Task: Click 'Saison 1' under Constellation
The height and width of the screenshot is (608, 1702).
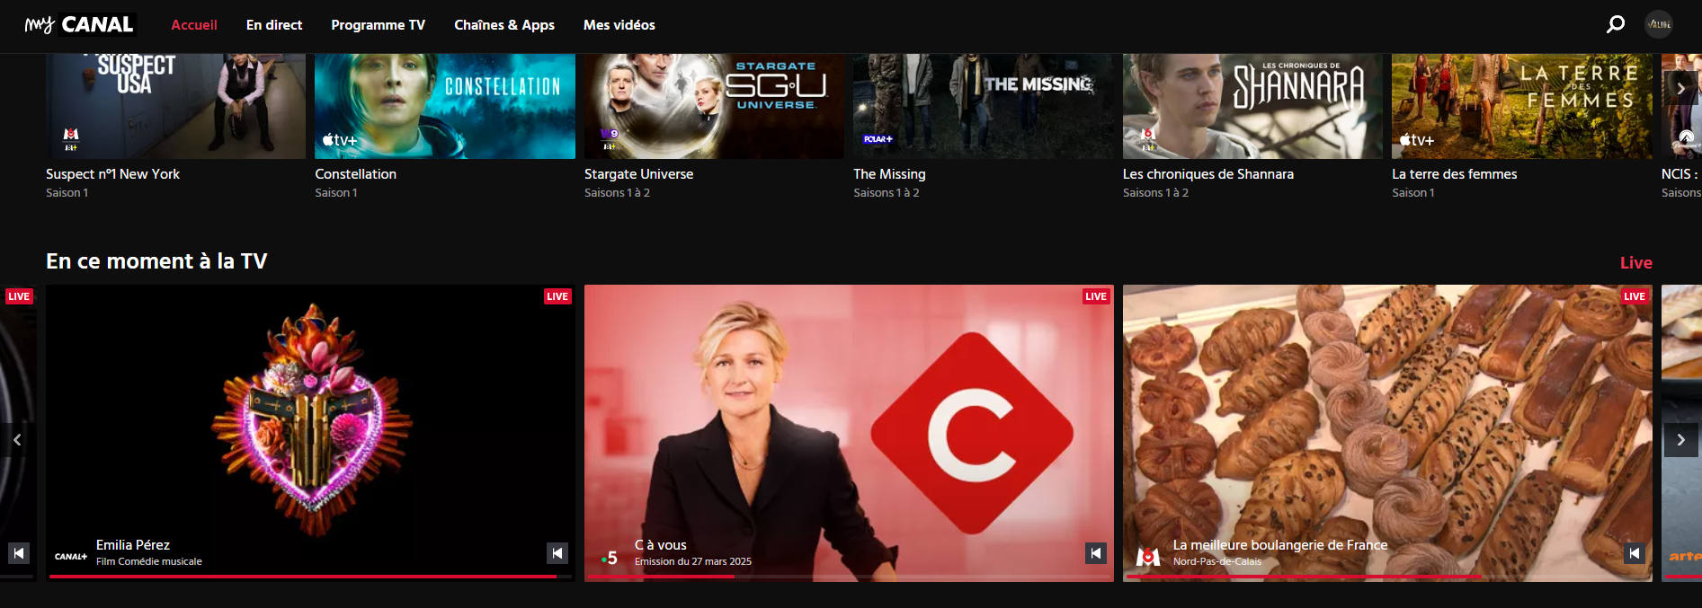Action: (x=336, y=193)
